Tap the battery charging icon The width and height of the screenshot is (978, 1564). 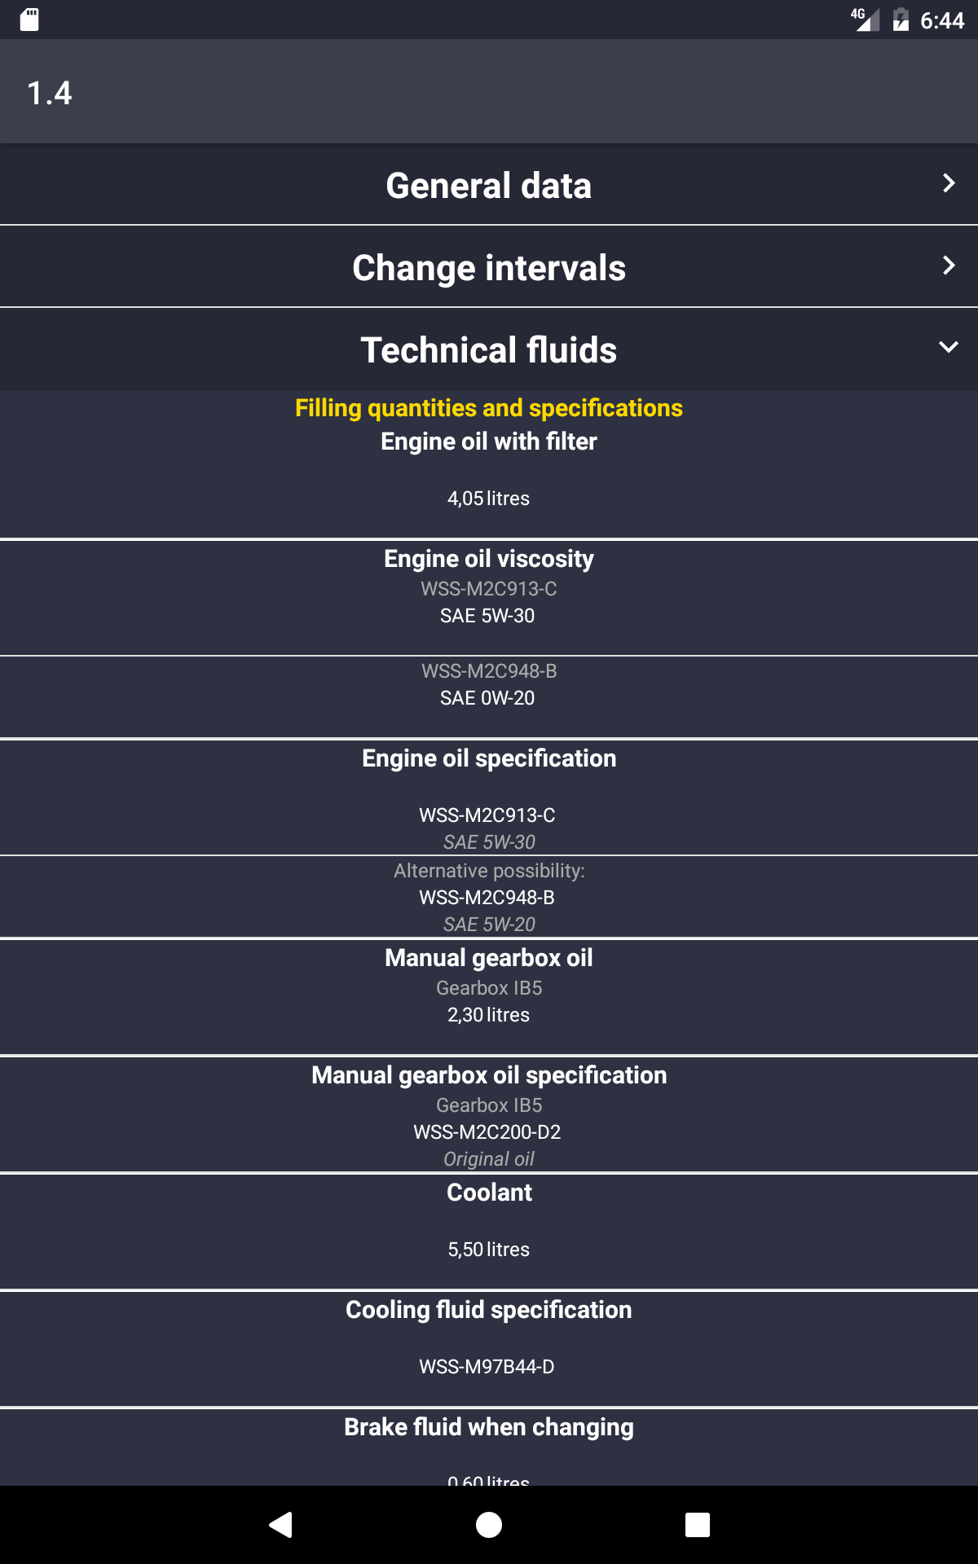click(901, 20)
